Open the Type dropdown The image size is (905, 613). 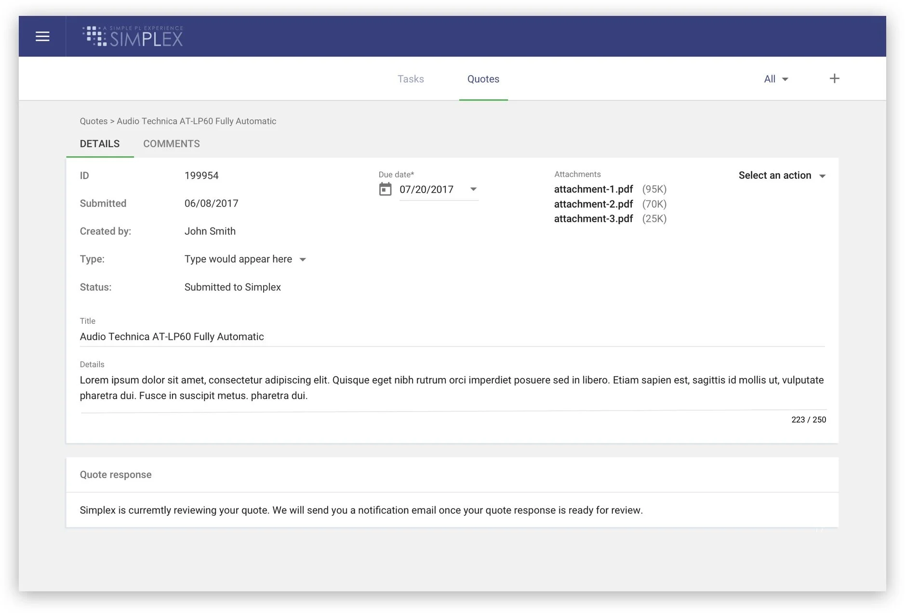[245, 259]
